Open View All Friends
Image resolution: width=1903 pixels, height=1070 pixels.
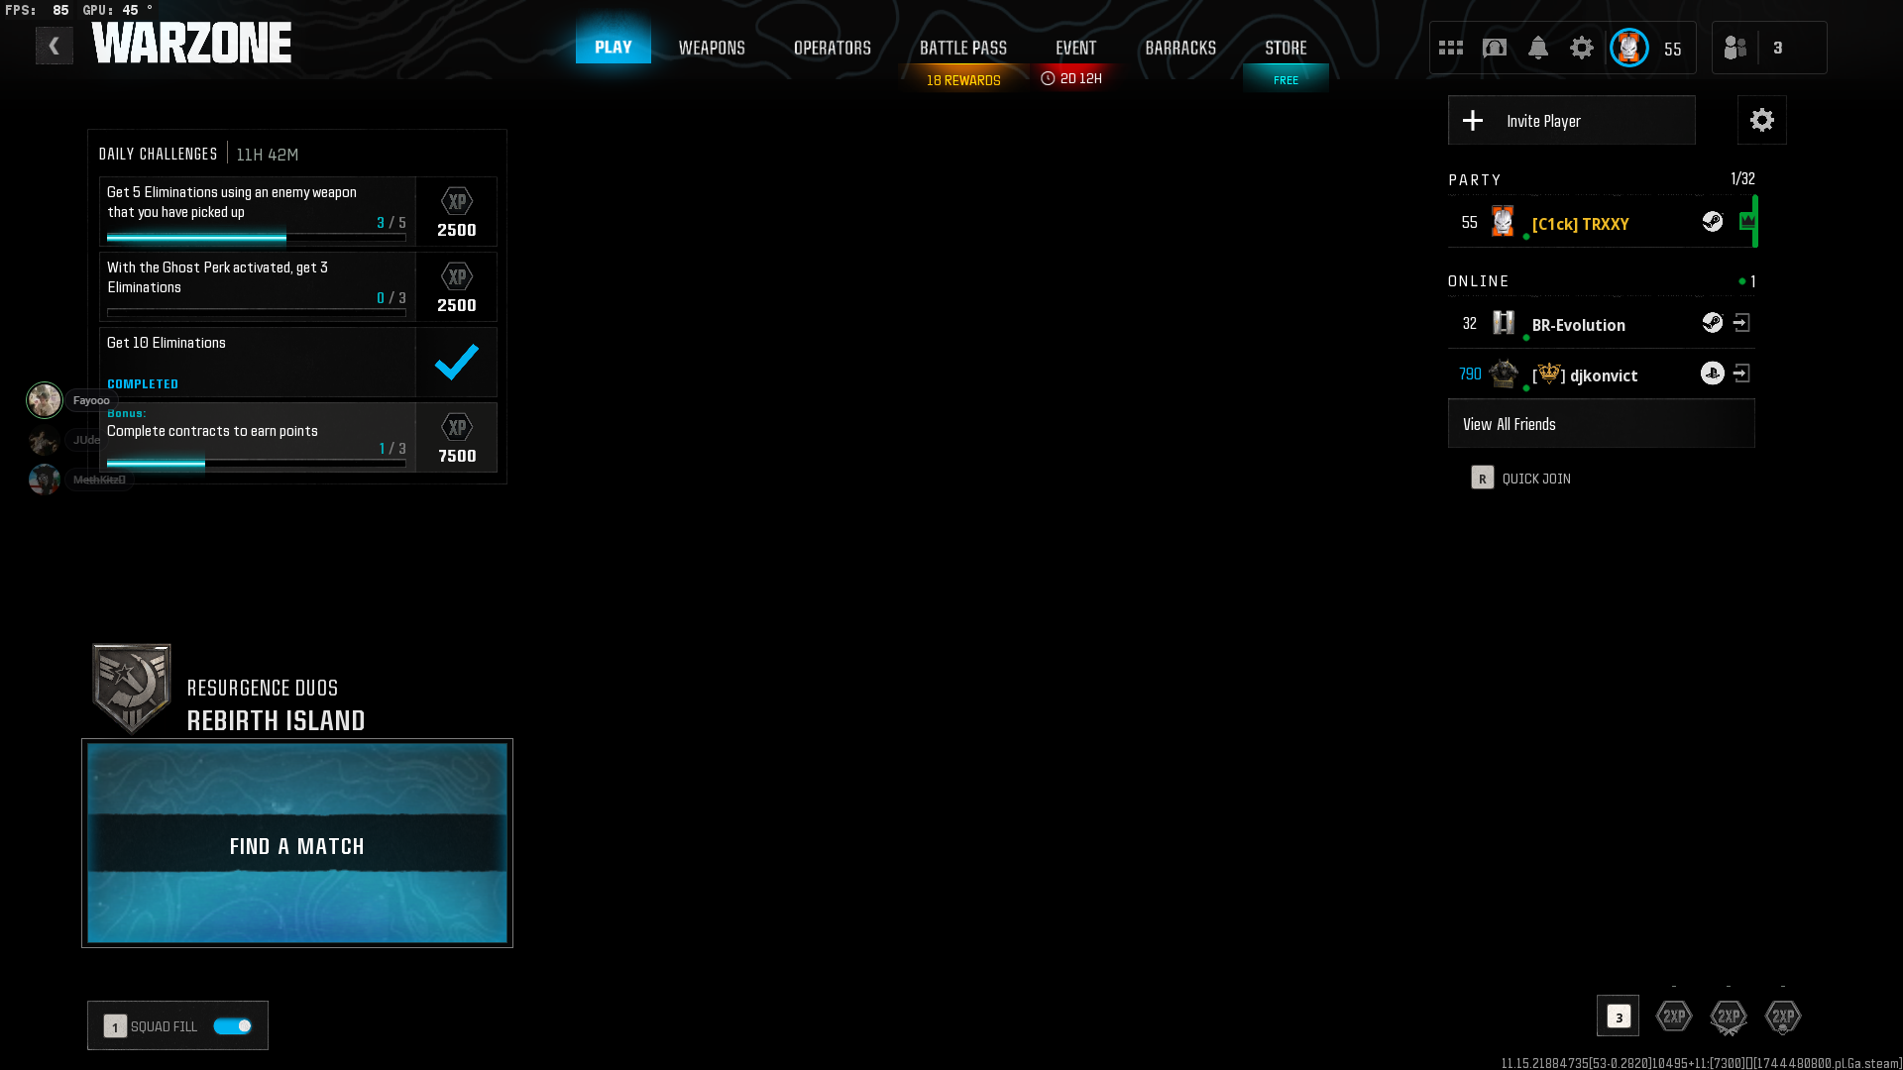pos(1602,424)
